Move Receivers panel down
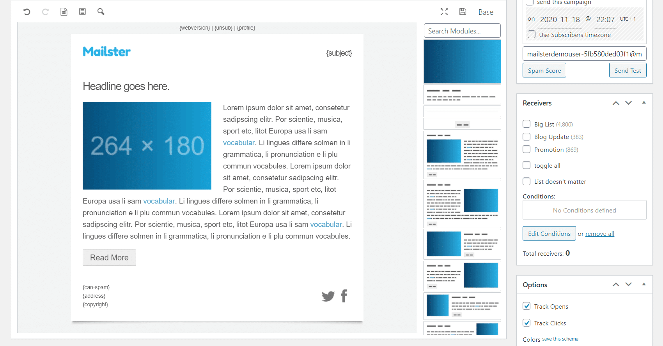 [628, 103]
